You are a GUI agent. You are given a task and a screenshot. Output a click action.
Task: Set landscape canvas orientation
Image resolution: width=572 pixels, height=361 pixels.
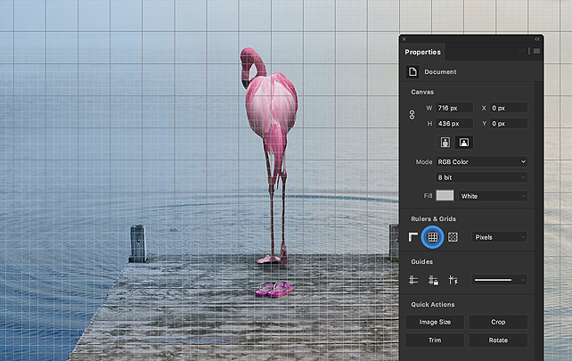(464, 142)
